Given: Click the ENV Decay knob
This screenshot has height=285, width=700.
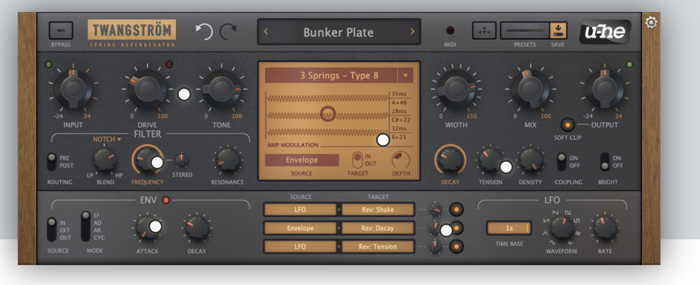Looking at the screenshot, I should tap(197, 228).
